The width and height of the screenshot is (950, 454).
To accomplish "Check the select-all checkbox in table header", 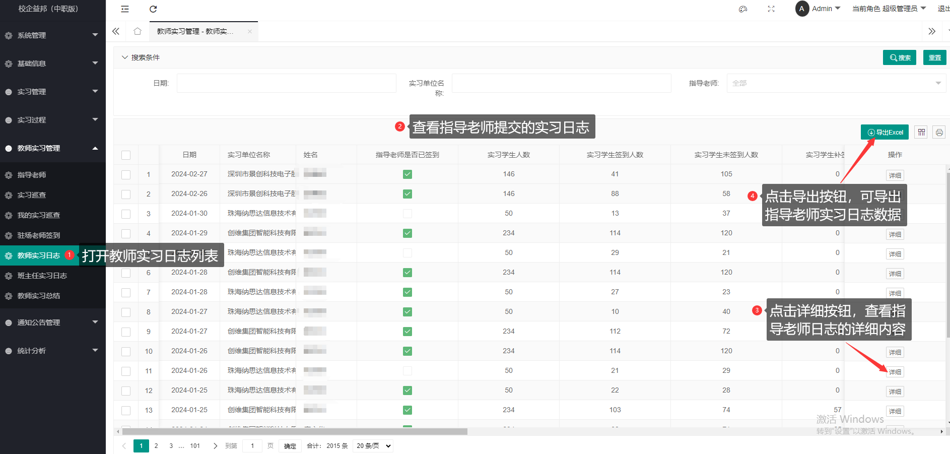I will (126, 155).
